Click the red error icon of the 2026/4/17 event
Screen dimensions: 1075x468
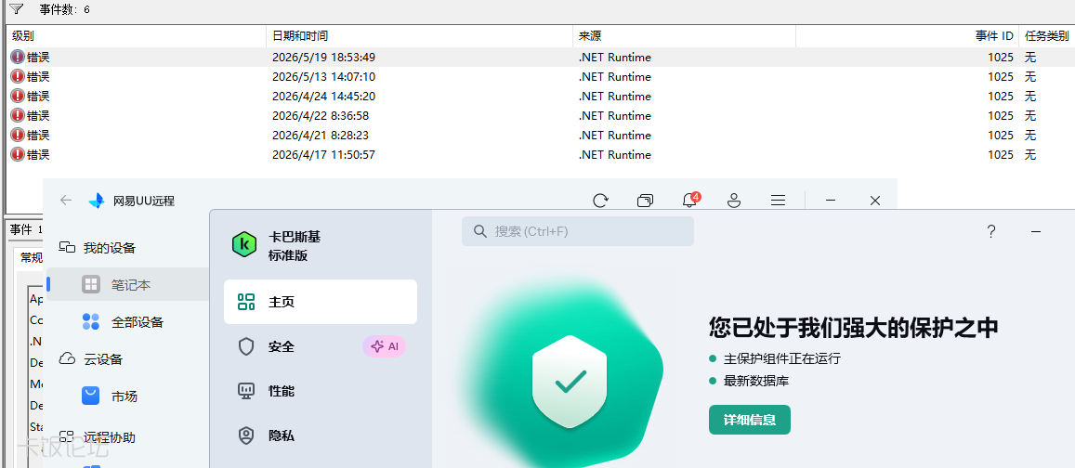[x=17, y=155]
